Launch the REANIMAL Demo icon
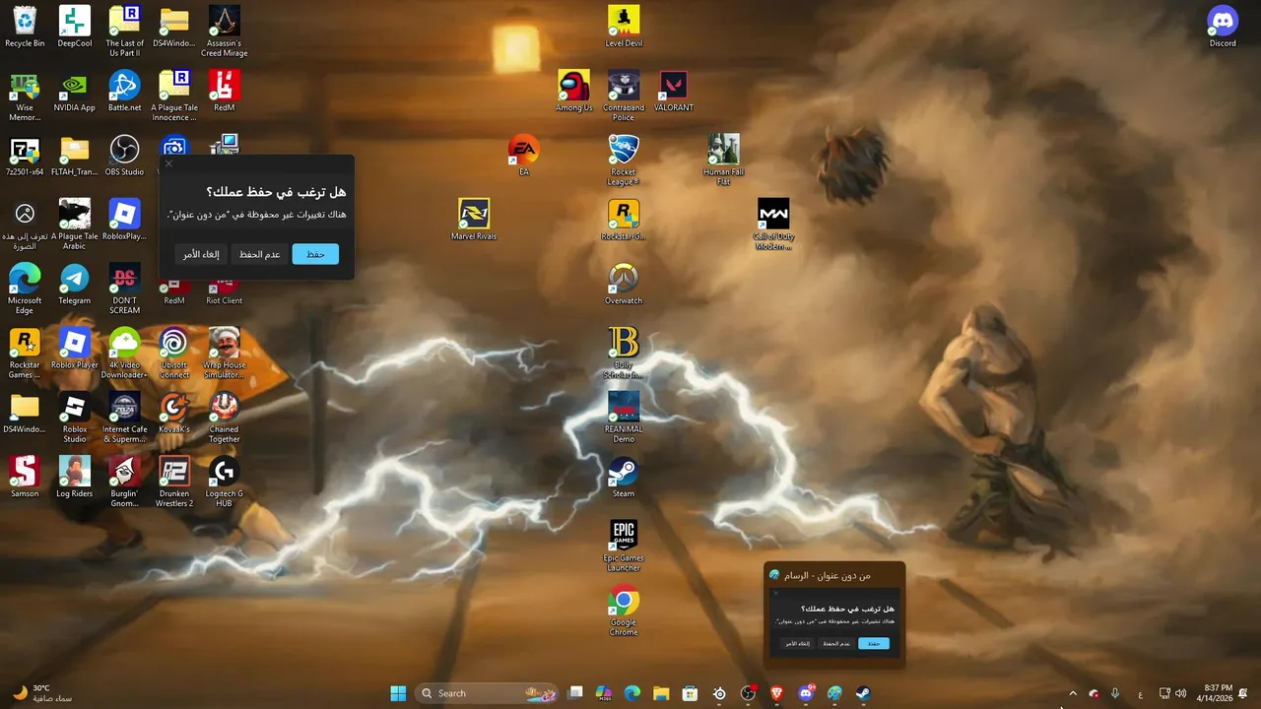 coord(624,418)
